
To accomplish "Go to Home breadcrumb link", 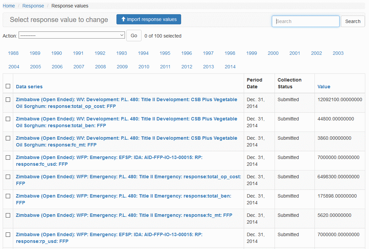I will click(9, 6).
